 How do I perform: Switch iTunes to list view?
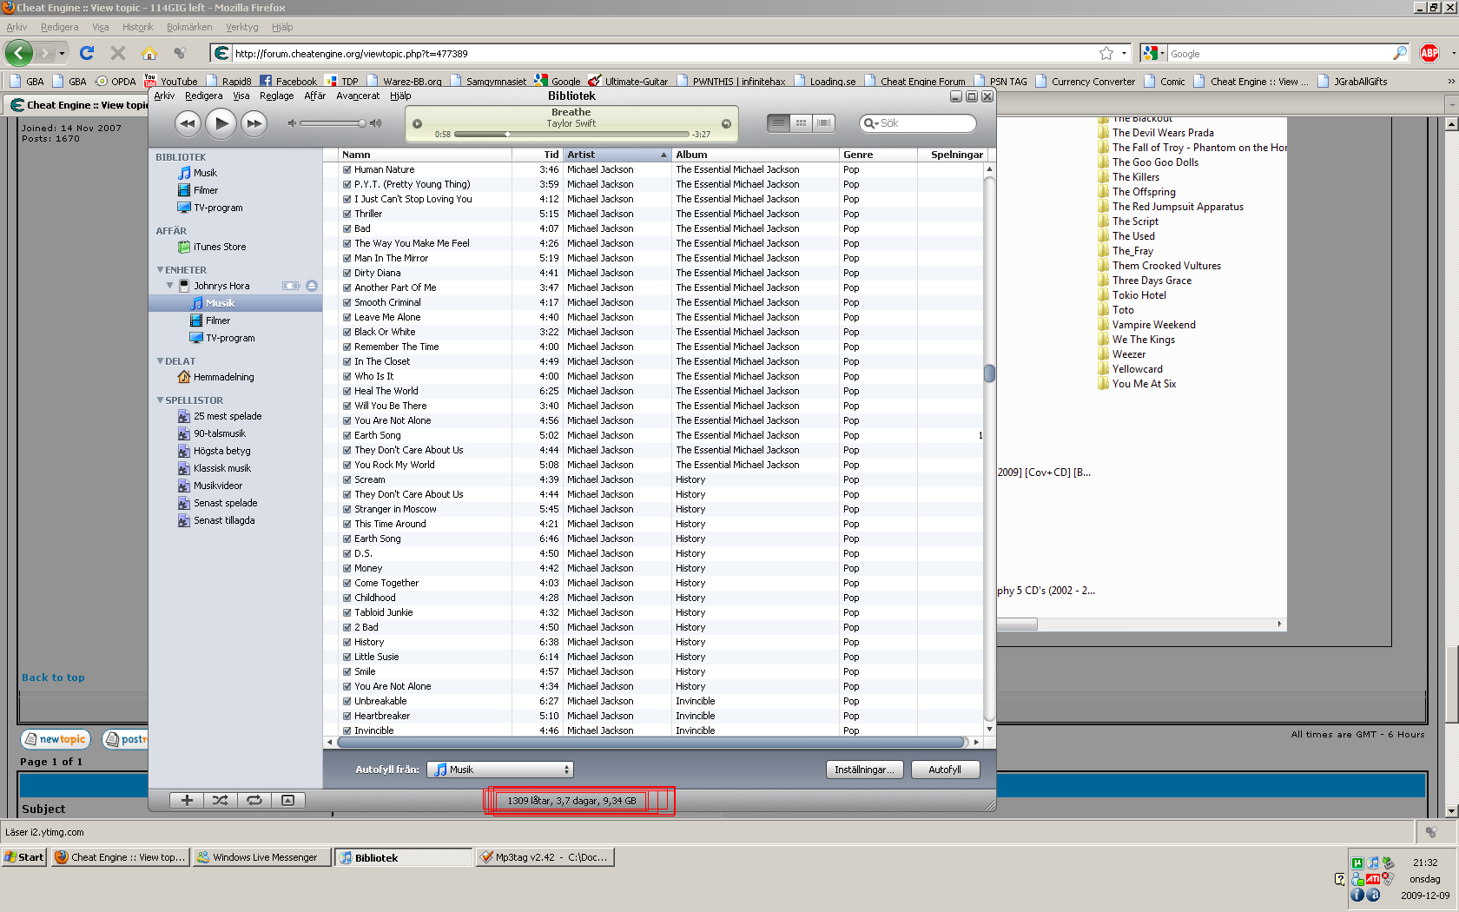779,123
